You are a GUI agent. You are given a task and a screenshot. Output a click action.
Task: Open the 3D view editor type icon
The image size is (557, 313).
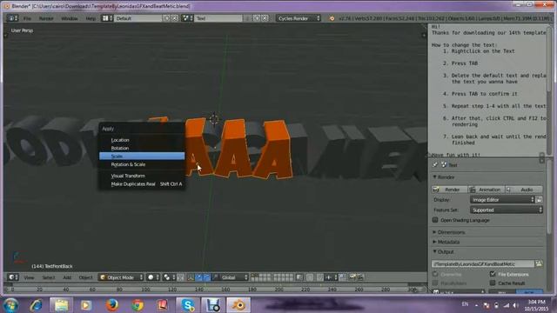[x=13, y=277]
